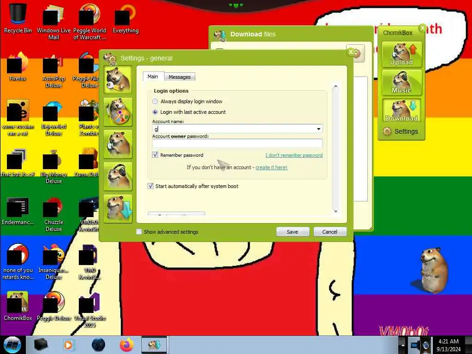Viewport: 472px width, 354px height.
Task: Click the Firefox taskbar icon
Action: coord(127,345)
